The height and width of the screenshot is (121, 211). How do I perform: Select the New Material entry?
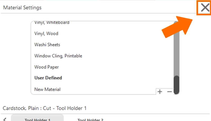(x=47, y=89)
